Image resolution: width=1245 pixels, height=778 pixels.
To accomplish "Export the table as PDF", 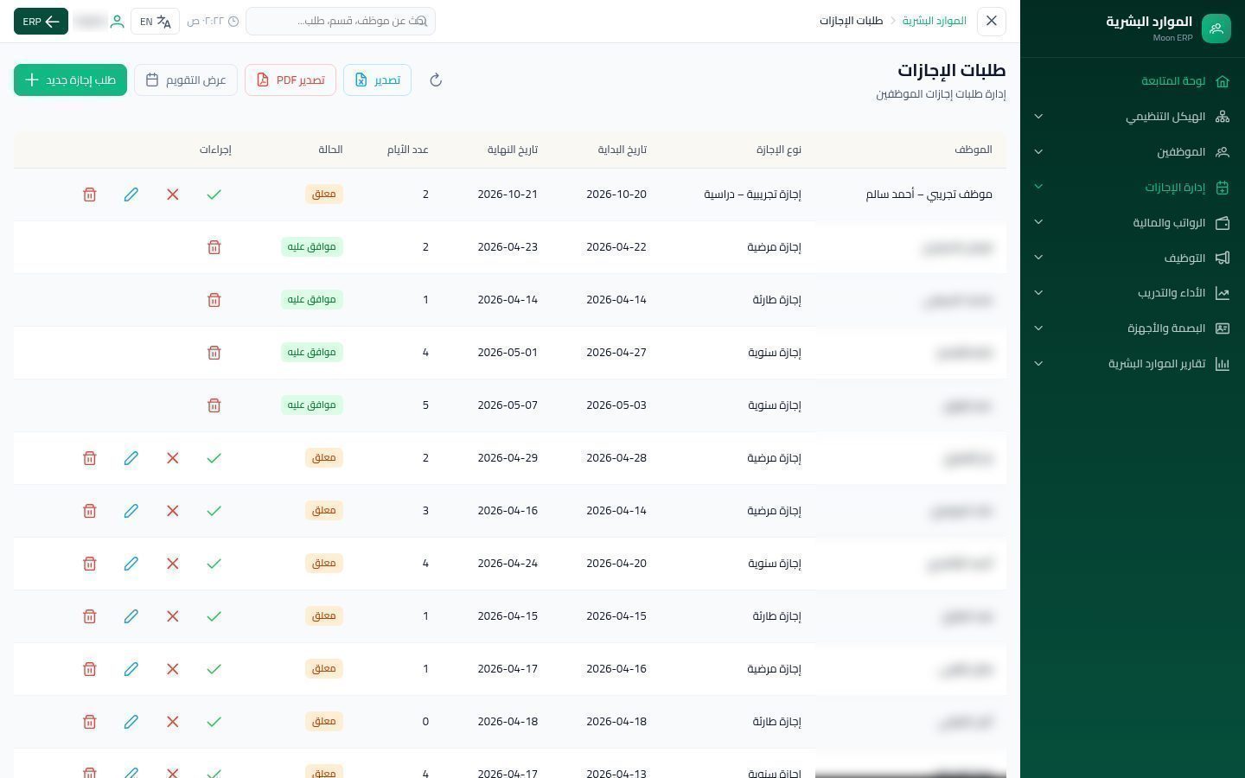I will tap(290, 80).
